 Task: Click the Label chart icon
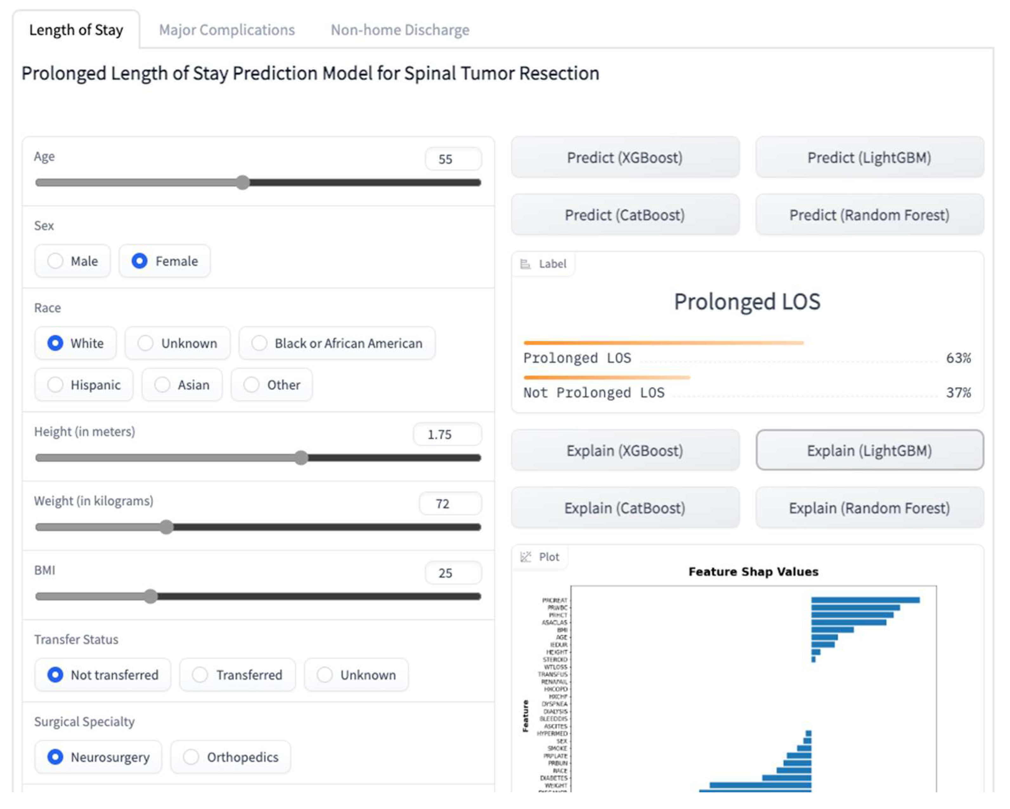tap(526, 264)
